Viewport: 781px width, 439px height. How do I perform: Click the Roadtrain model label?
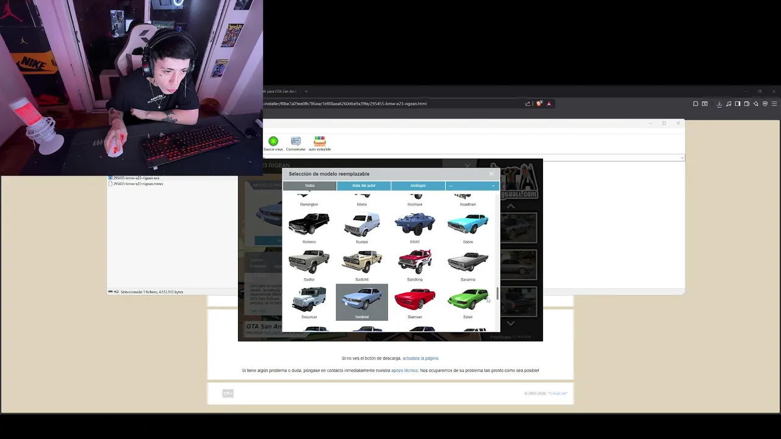tap(468, 204)
